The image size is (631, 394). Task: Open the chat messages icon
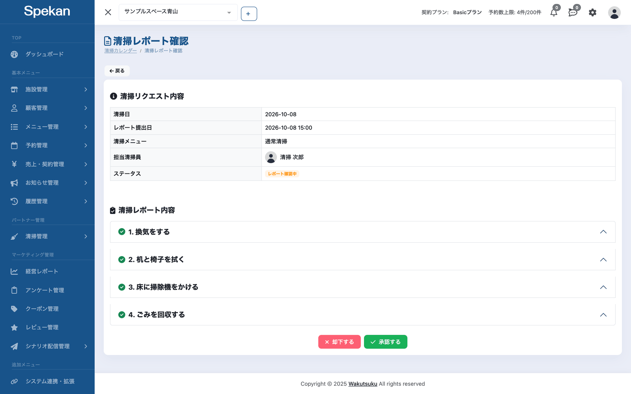[573, 13]
